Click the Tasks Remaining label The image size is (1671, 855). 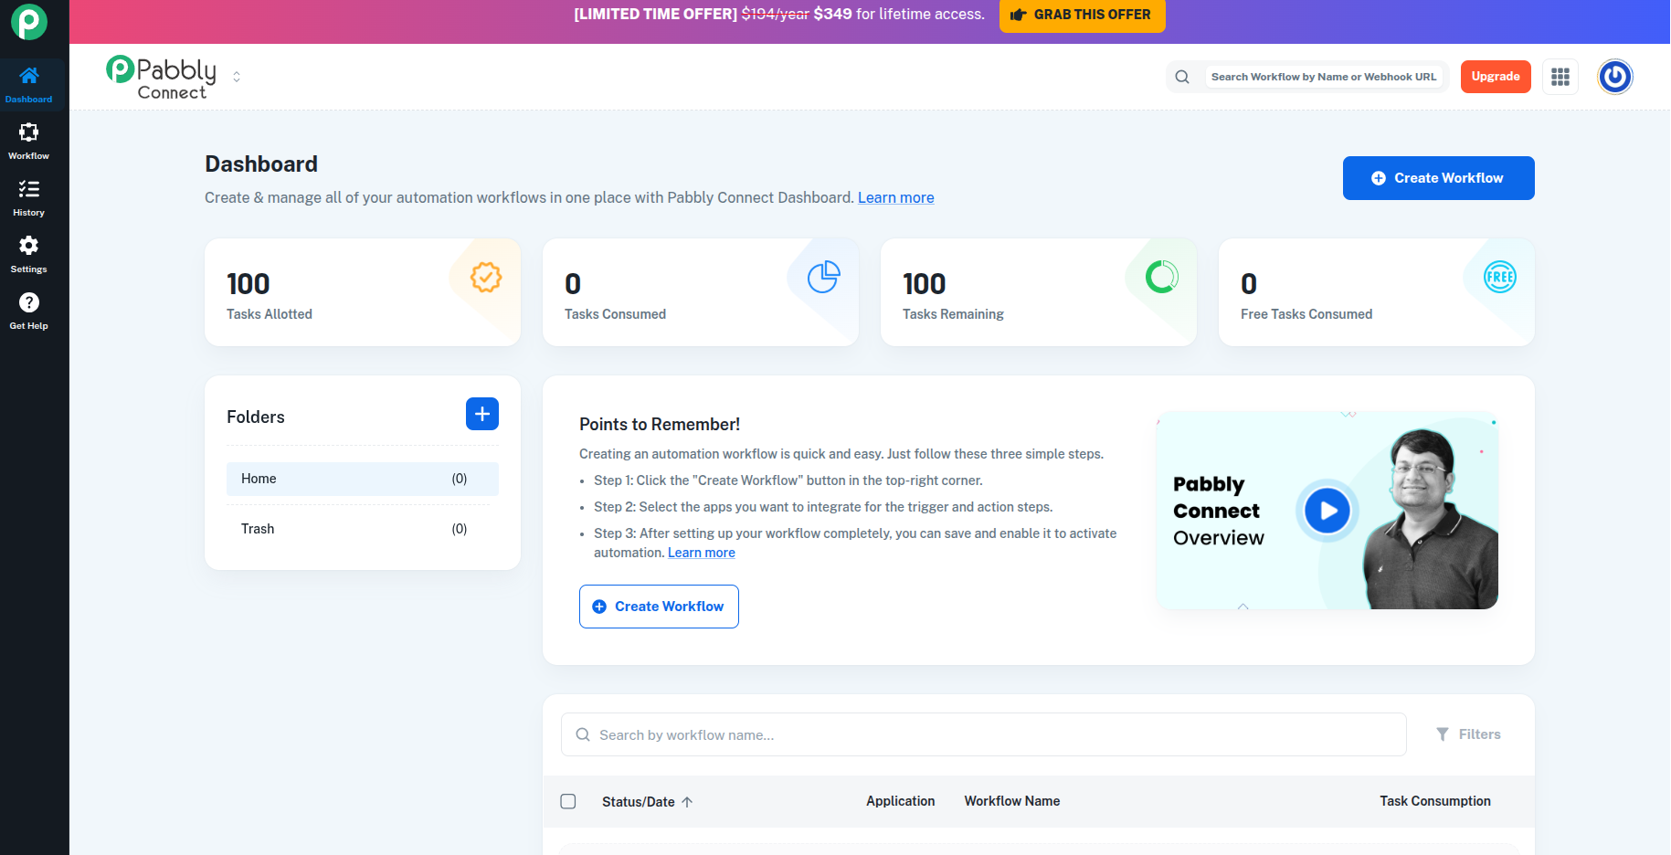953,314
